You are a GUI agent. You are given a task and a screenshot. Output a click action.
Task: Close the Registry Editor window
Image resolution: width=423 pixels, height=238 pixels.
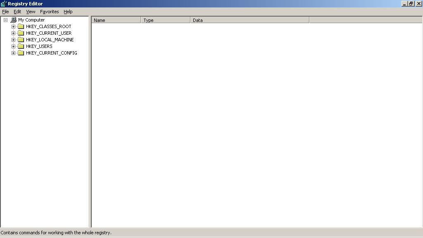click(x=419, y=3)
